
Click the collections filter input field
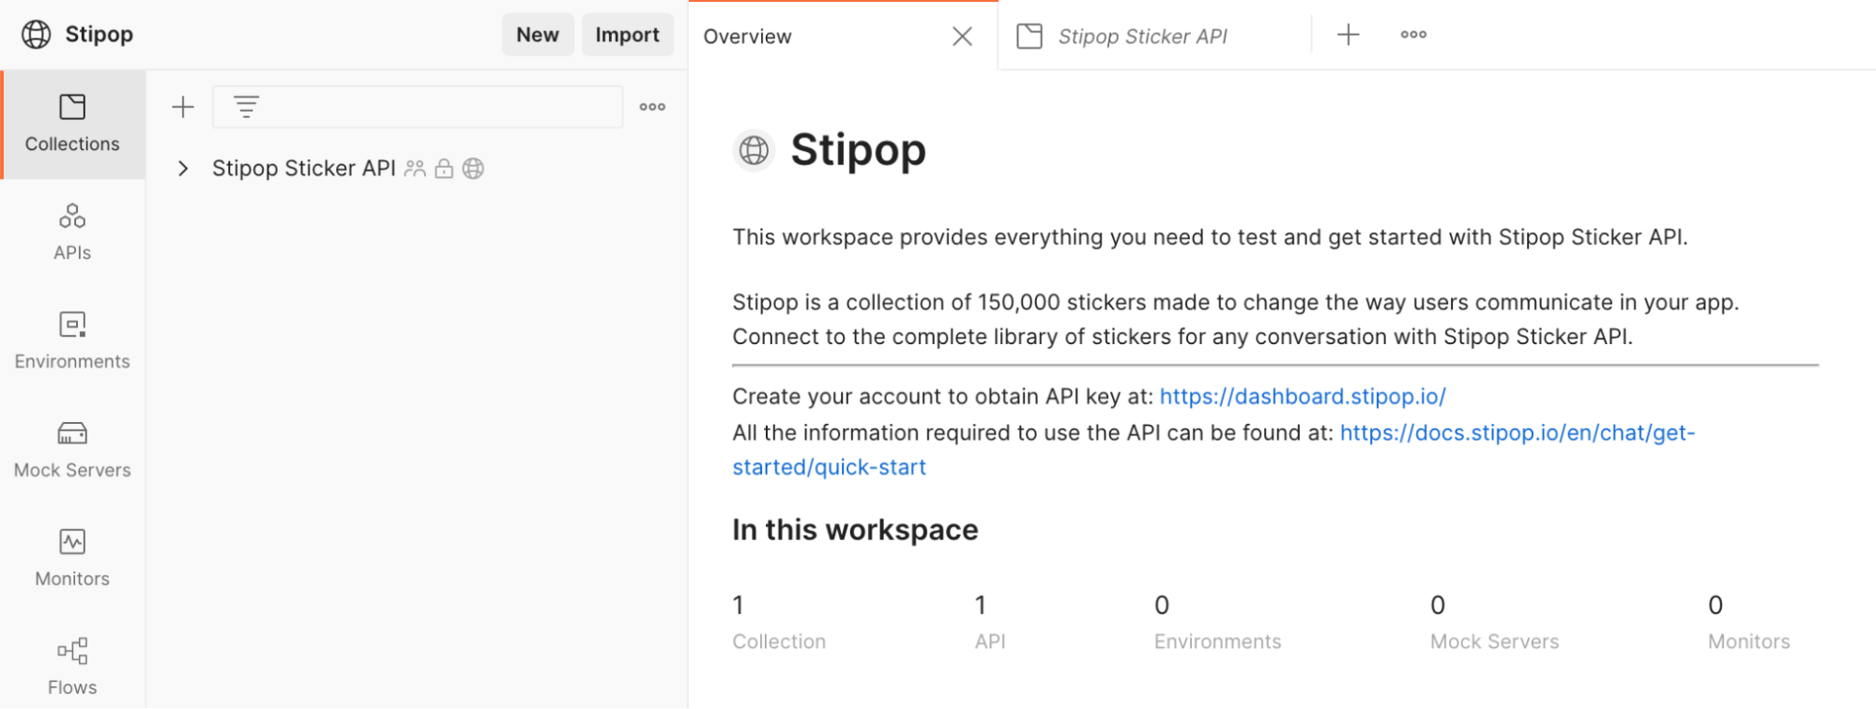click(x=418, y=107)
